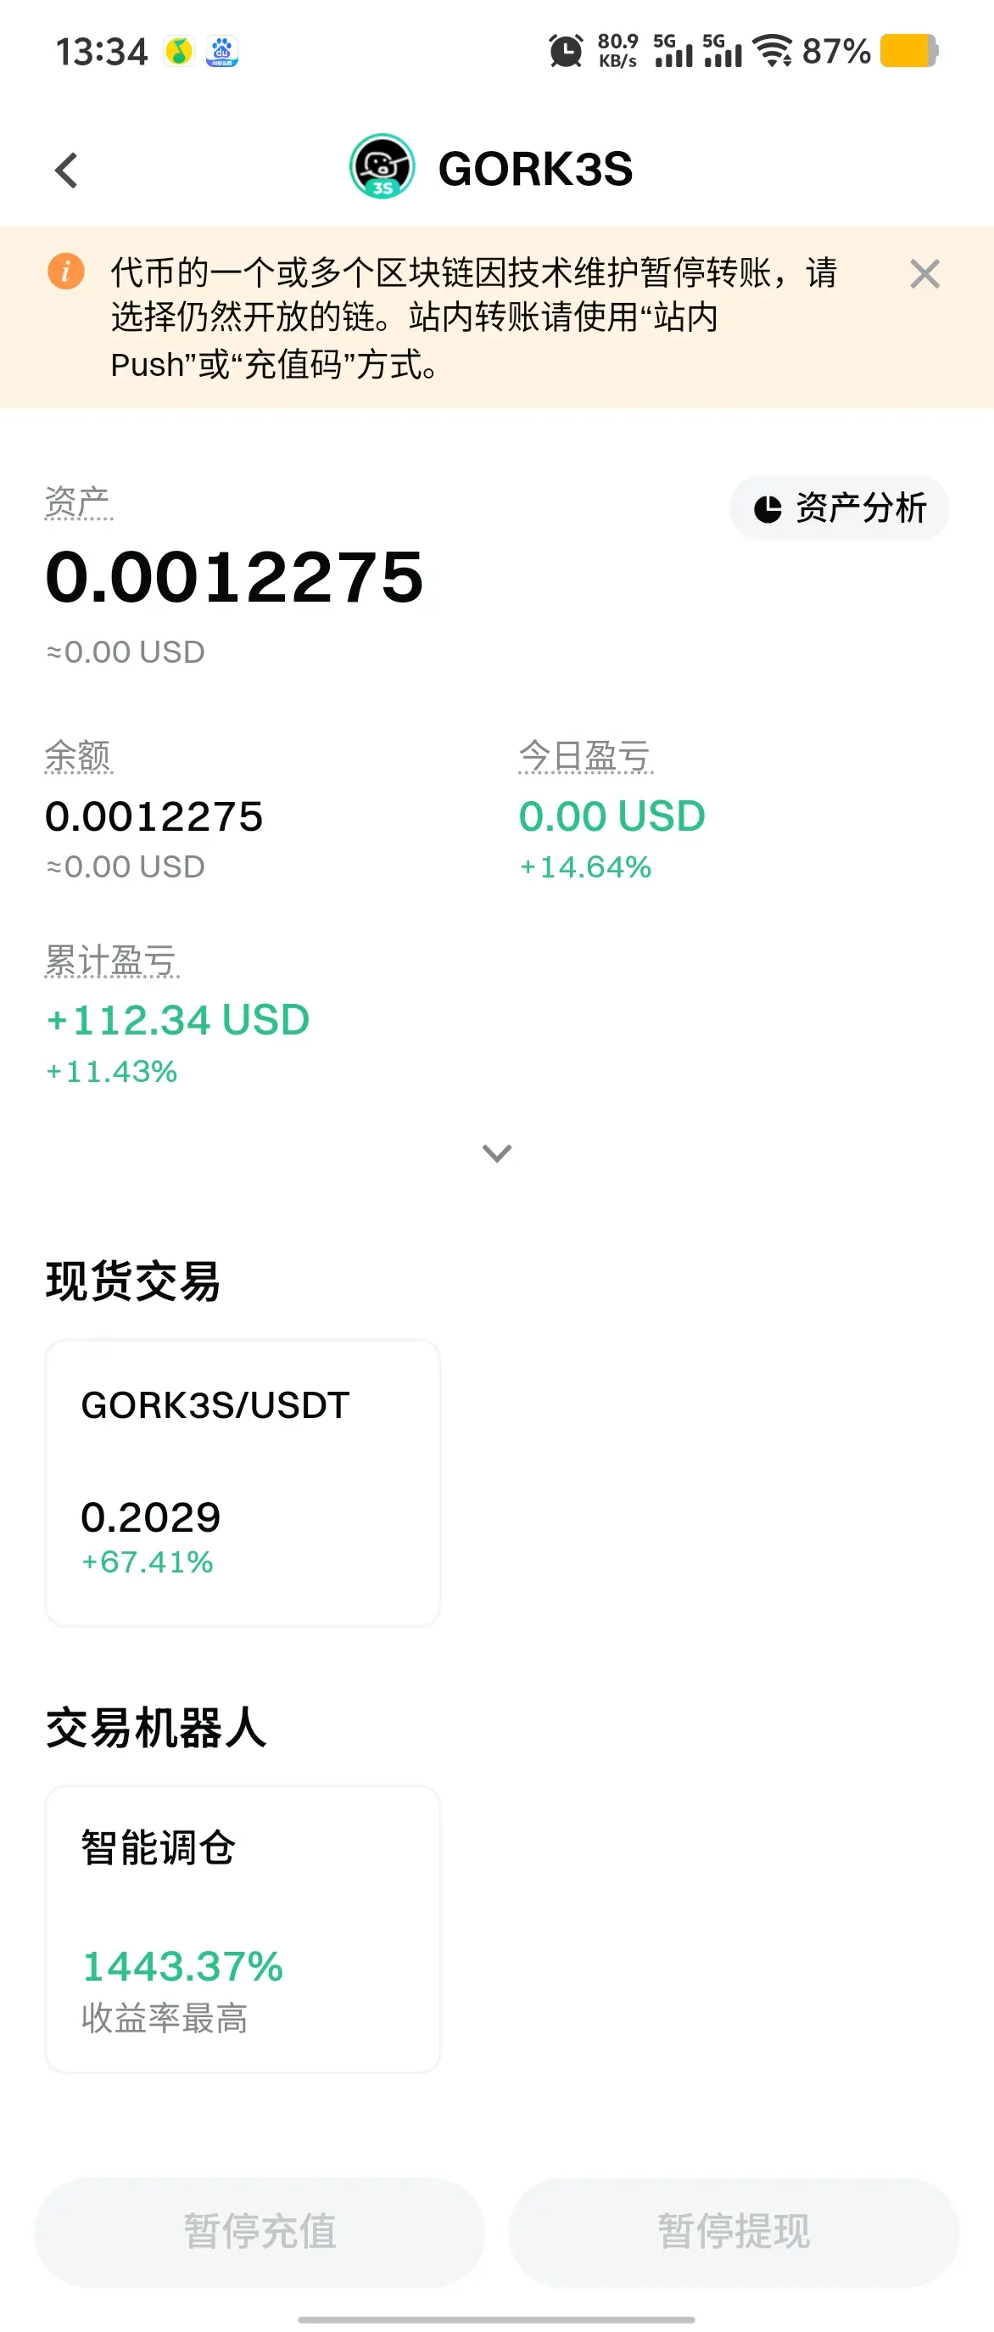Tap the orange info icon in notice

tap(66, 272)
